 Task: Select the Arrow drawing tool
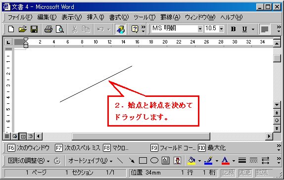pyautogui.click(x=132, y=160)
